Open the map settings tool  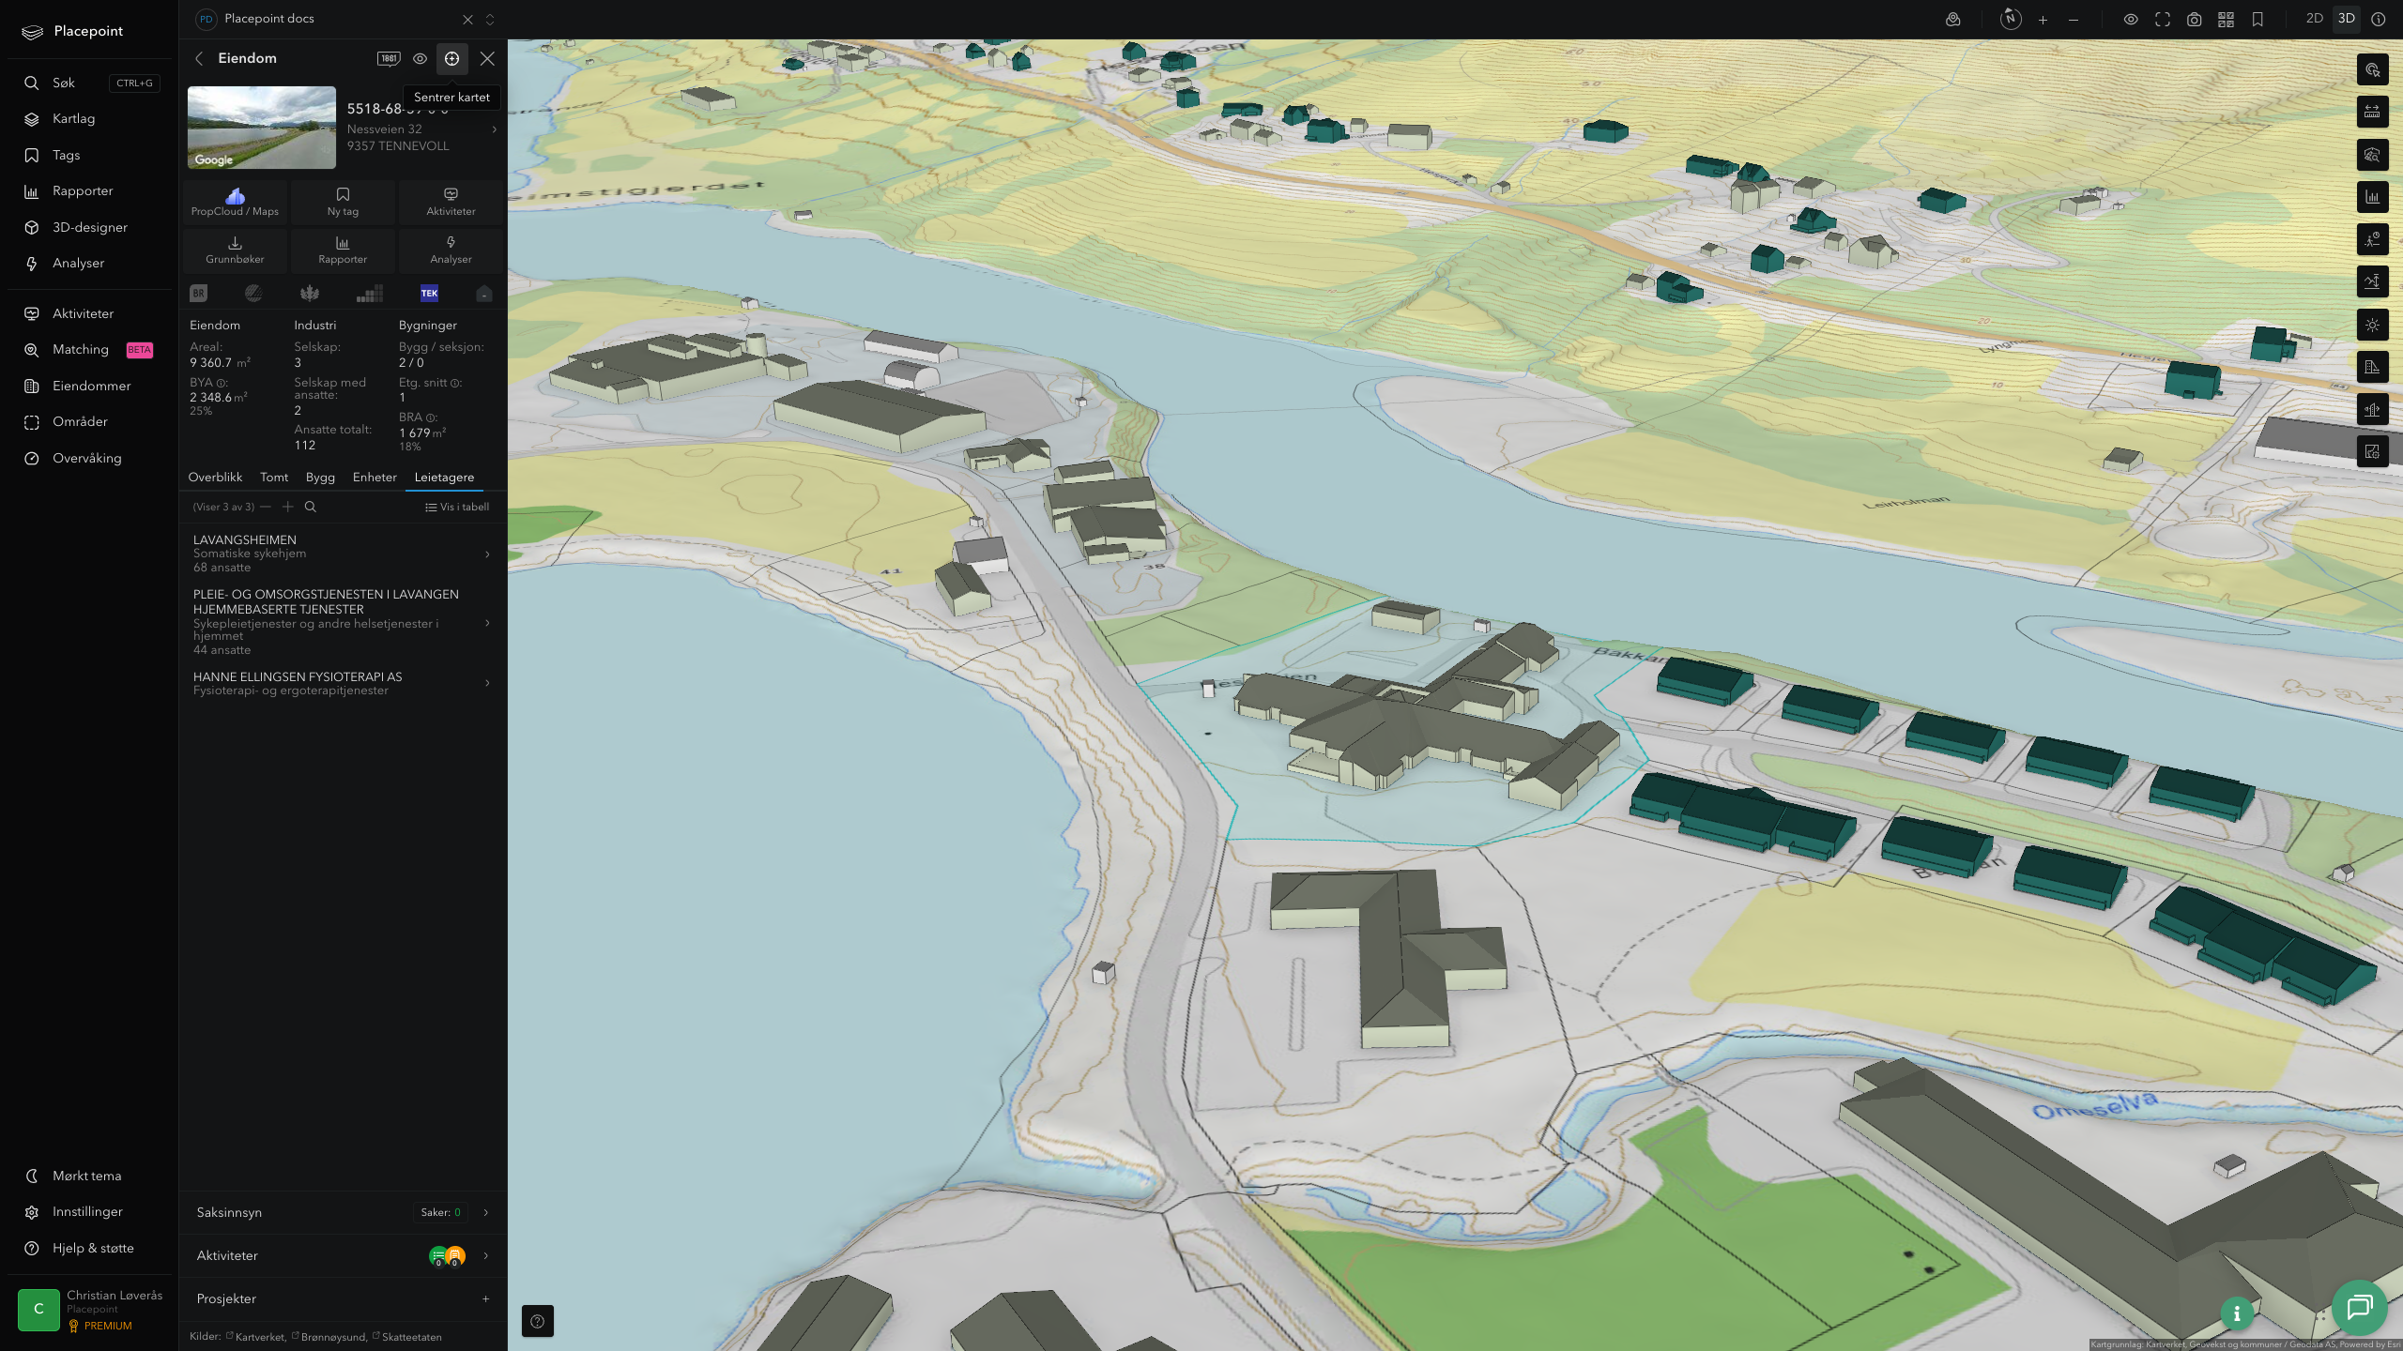click(2372, 452)
